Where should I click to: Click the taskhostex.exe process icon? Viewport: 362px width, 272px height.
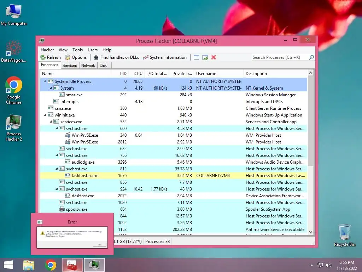click(x=68, y=175)
